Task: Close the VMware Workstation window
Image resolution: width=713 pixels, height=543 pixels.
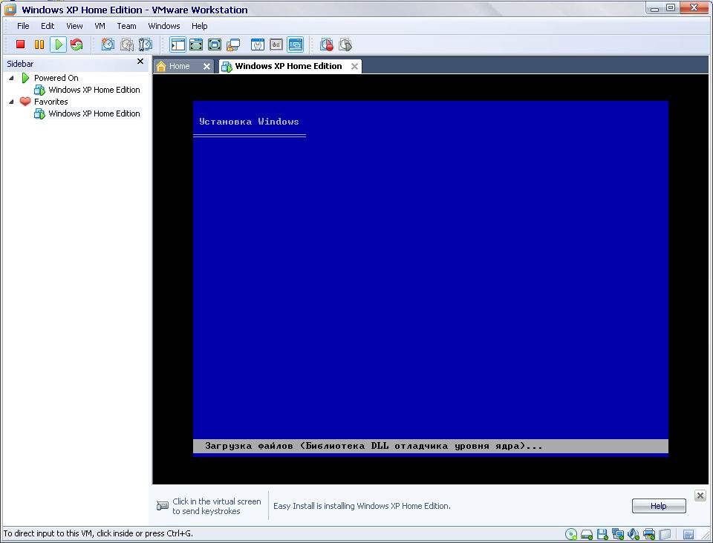Action: [694, 7]
